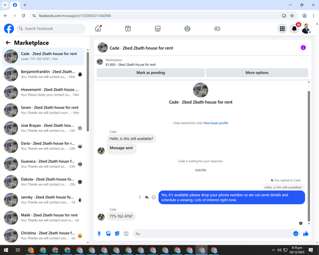Open the Seven conversation
This screenshot has width=319, height=255.
pos(43,110)
